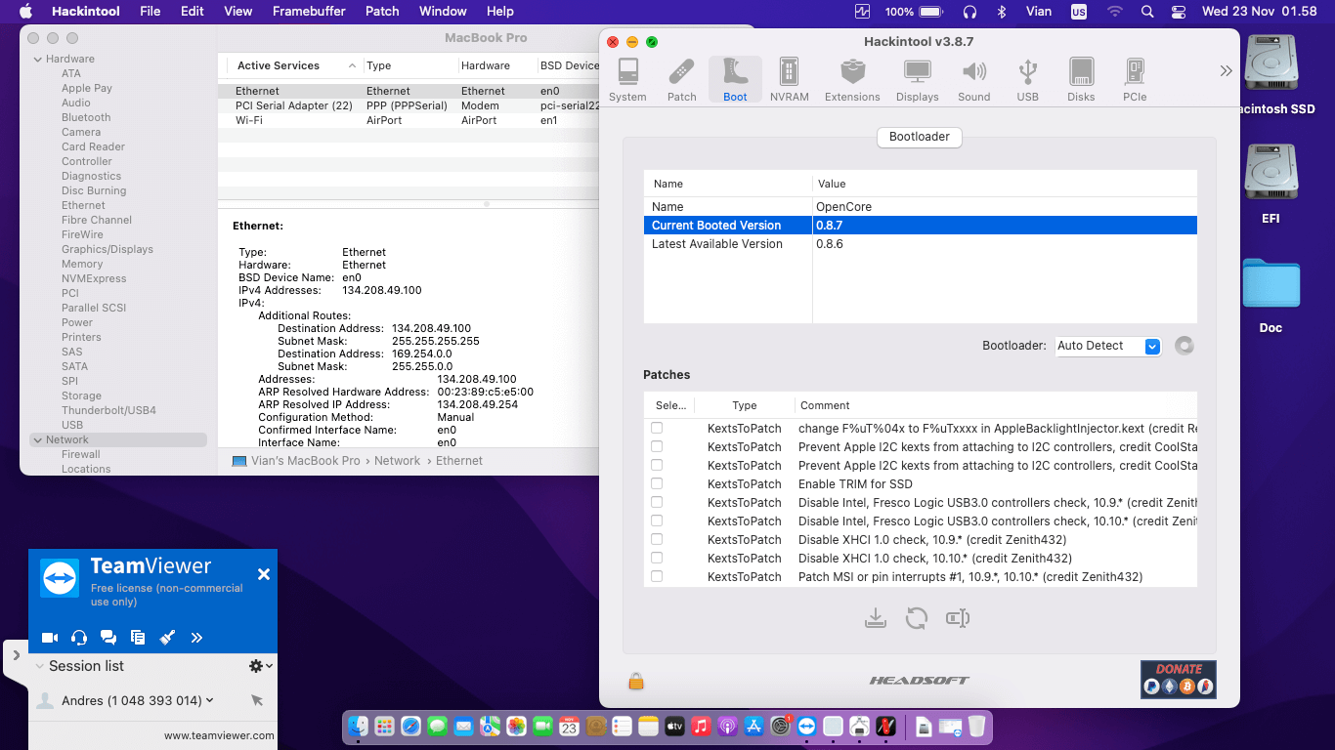This screenshot has width=1335, height=750.
Task: Open the Framebuffer menu in menu bar
Action: [310, 11]
